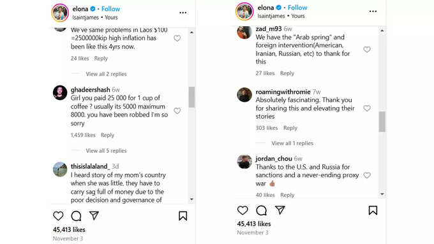Image resolution: width=434 pixels, height=244 pixels.
Task: Like ghadeershash's comment with heart
Action: click(x=177, y=111)
